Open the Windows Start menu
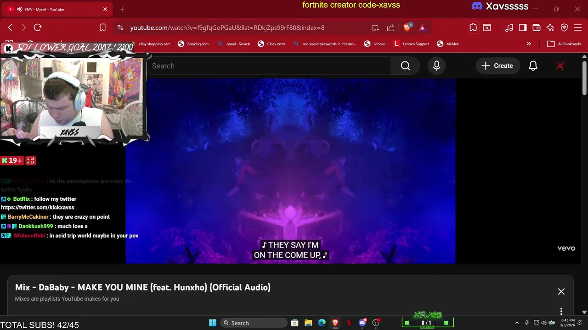The width and height of the screenshot is (588, 330). 213,323
